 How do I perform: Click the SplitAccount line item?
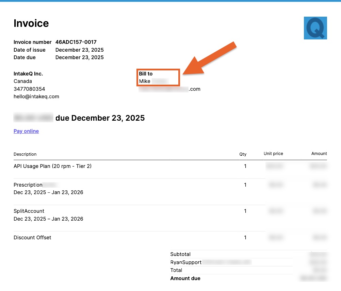[x=29, y=211]
